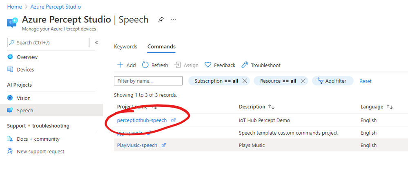Click the Docs + community icon
This screenshot has width=408, height=179.
pos(10,139)
